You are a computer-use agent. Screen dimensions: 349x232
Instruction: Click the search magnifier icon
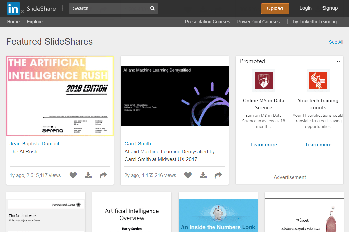point(152,8)
